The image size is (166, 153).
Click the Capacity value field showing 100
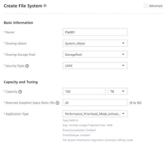[84, 91]
